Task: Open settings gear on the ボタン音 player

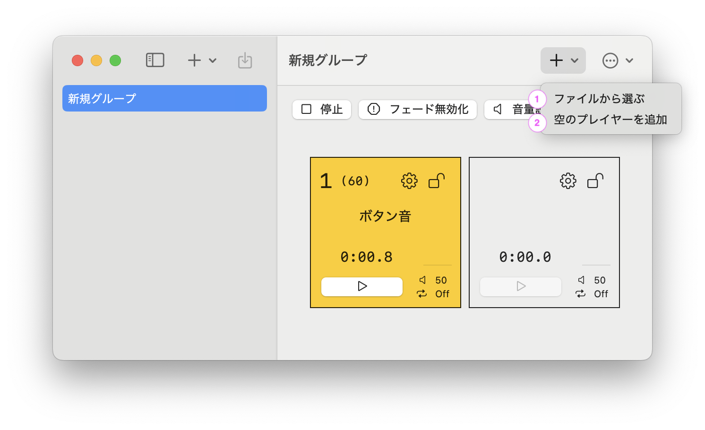Action: 409,181
